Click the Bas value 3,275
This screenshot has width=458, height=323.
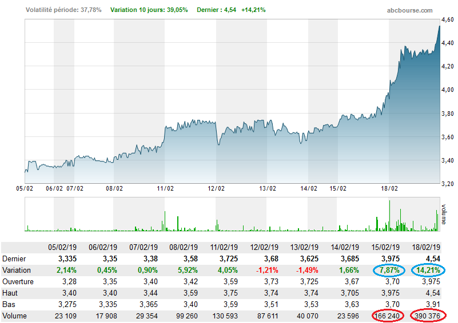(x=67, y=304)
